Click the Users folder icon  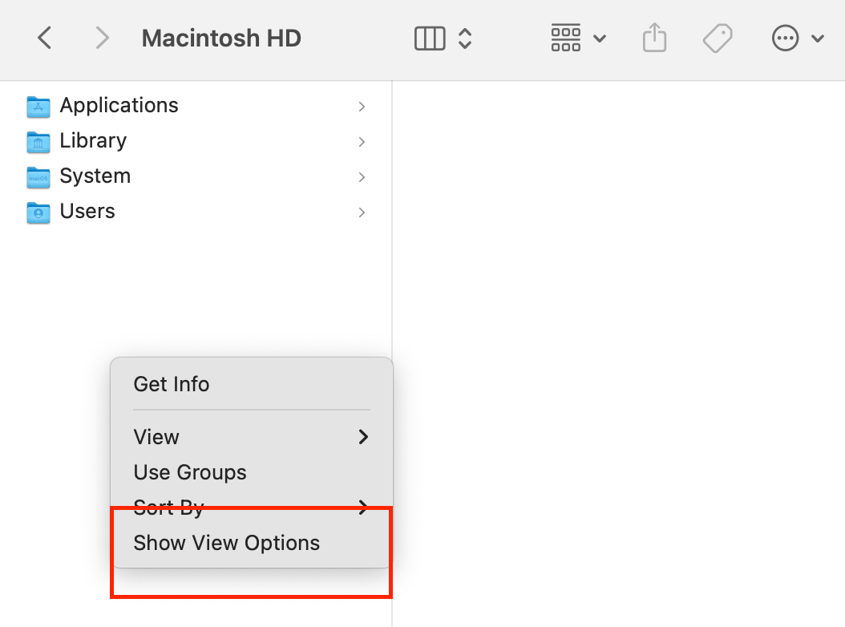point(38,212)
